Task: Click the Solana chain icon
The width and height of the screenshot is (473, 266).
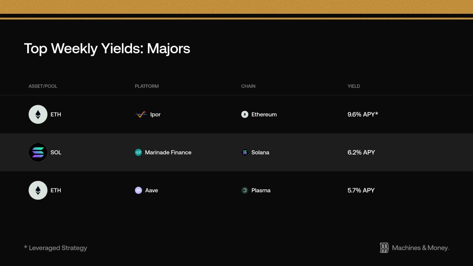Action: click(245, 153)
